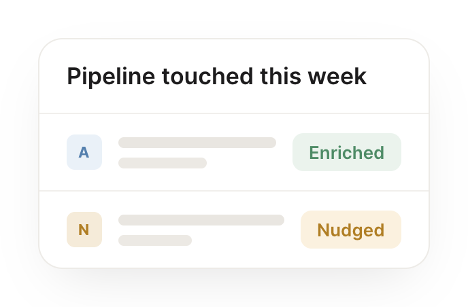
Task: Click the divider line beneath the card title
Action: click(234, 113)
